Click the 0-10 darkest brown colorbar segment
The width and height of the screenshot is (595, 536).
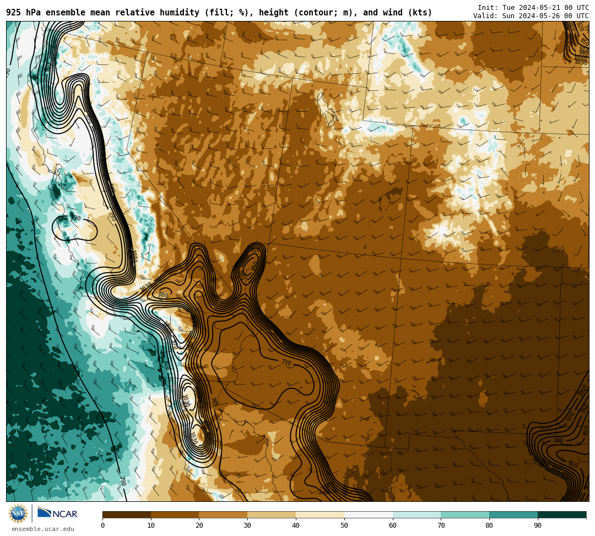click(x=127, y=515)
